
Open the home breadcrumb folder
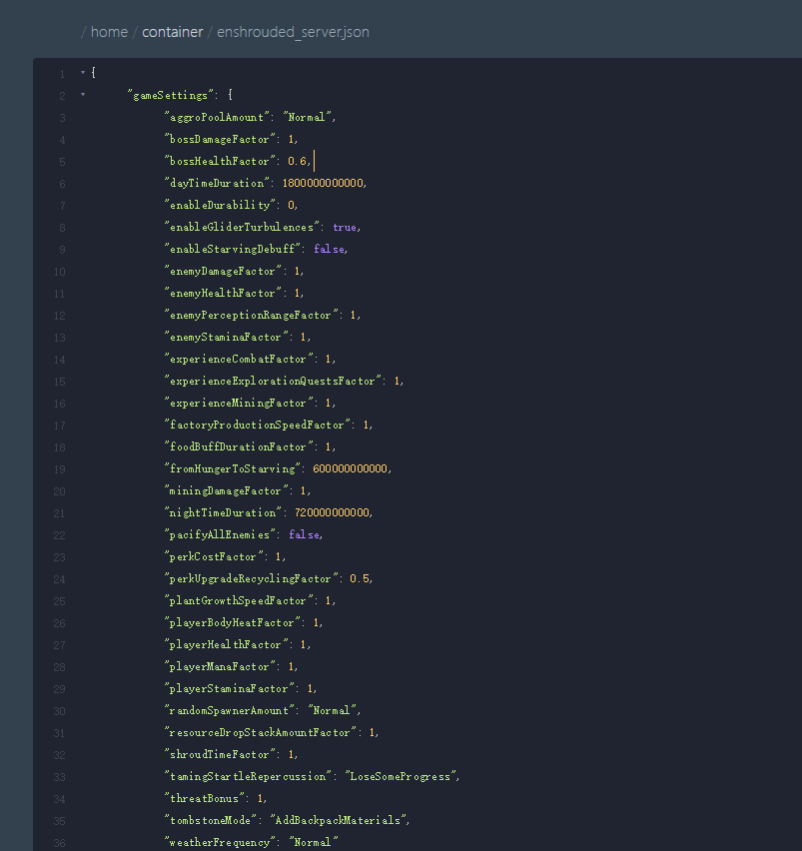tap(109, 32)
